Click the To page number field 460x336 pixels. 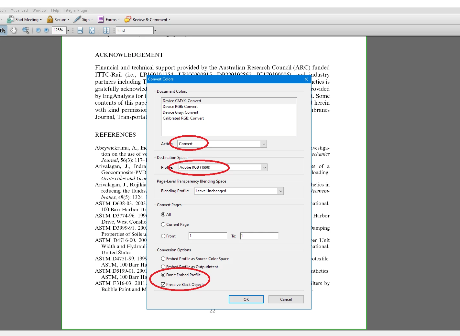tap(259, 236)
